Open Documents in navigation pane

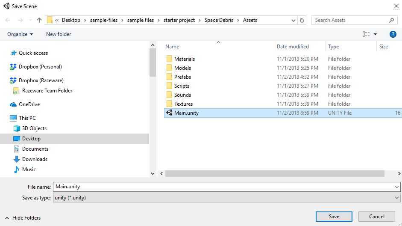coord(35,149)
